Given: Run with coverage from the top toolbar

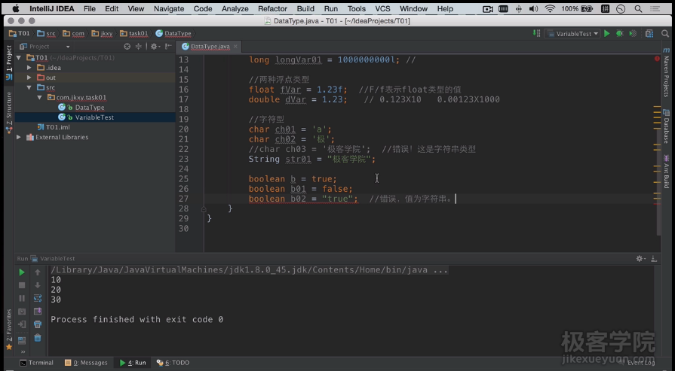Looking at the screenshot, I should pos(632,34).
